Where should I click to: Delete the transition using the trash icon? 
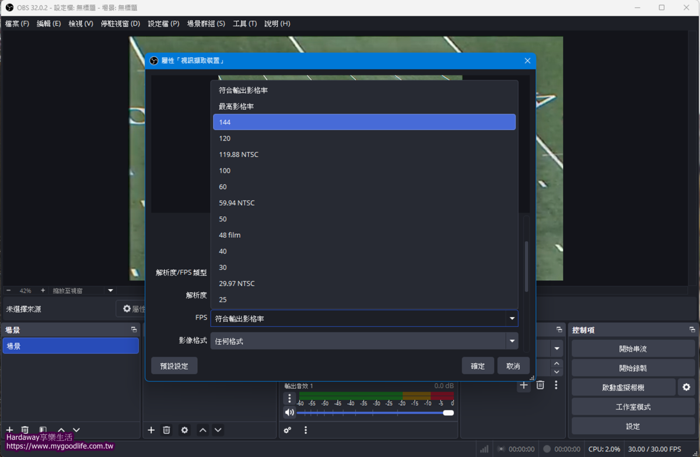540,385
